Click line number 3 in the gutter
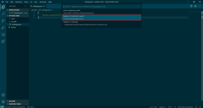The image size is (203, 108). pyautogui.click(x=34, y=17)
